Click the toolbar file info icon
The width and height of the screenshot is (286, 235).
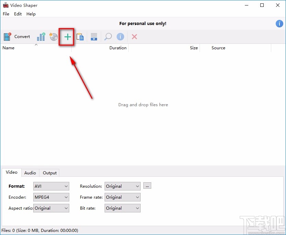120,37
